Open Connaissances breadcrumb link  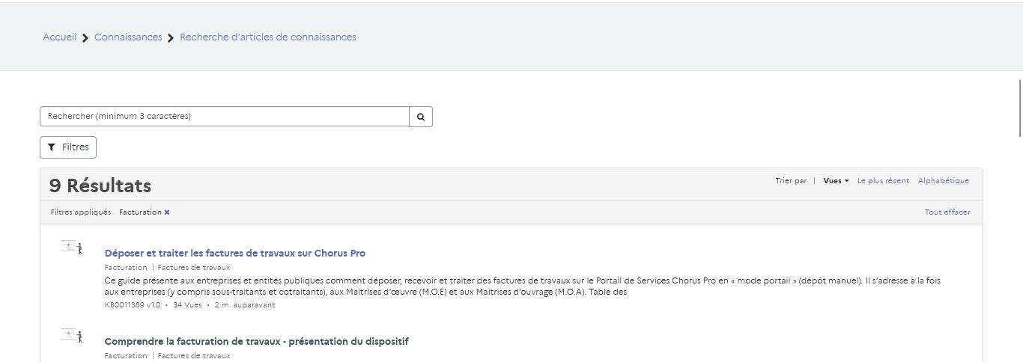[128, 37]
